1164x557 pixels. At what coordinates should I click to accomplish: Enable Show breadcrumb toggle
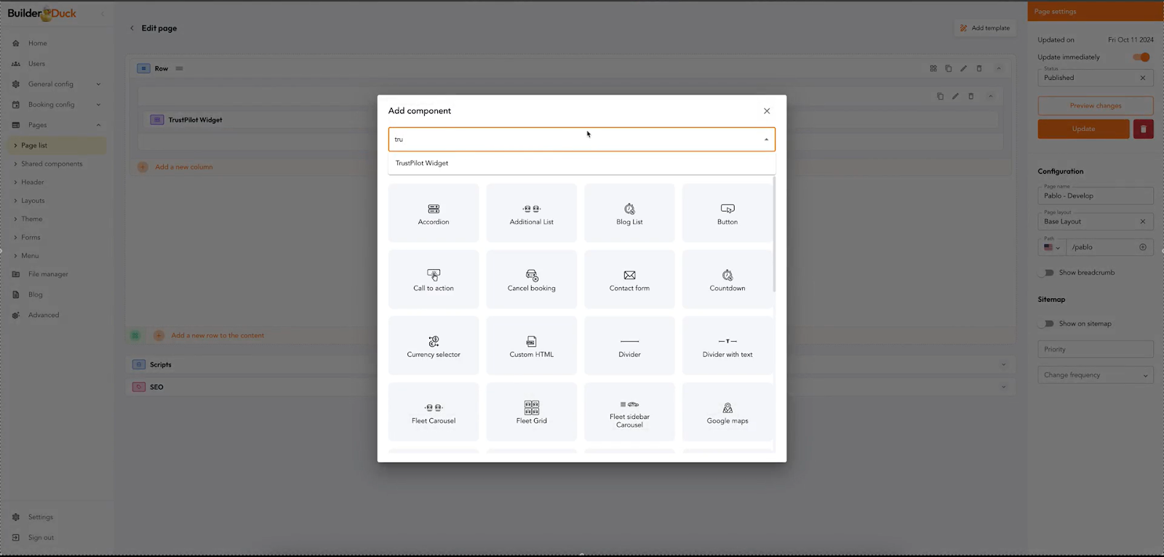pos(1048,273)
